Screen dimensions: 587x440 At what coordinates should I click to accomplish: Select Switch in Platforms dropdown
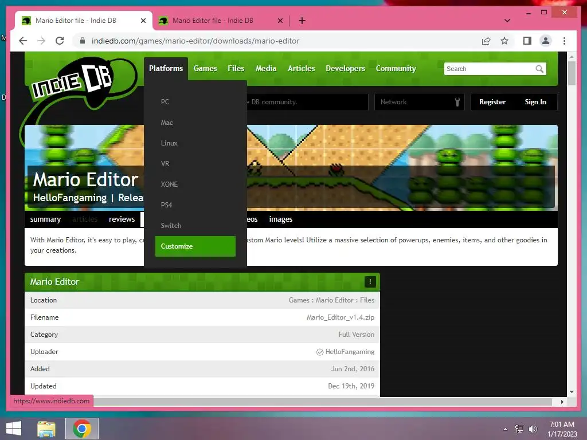[x=195, y=225]
